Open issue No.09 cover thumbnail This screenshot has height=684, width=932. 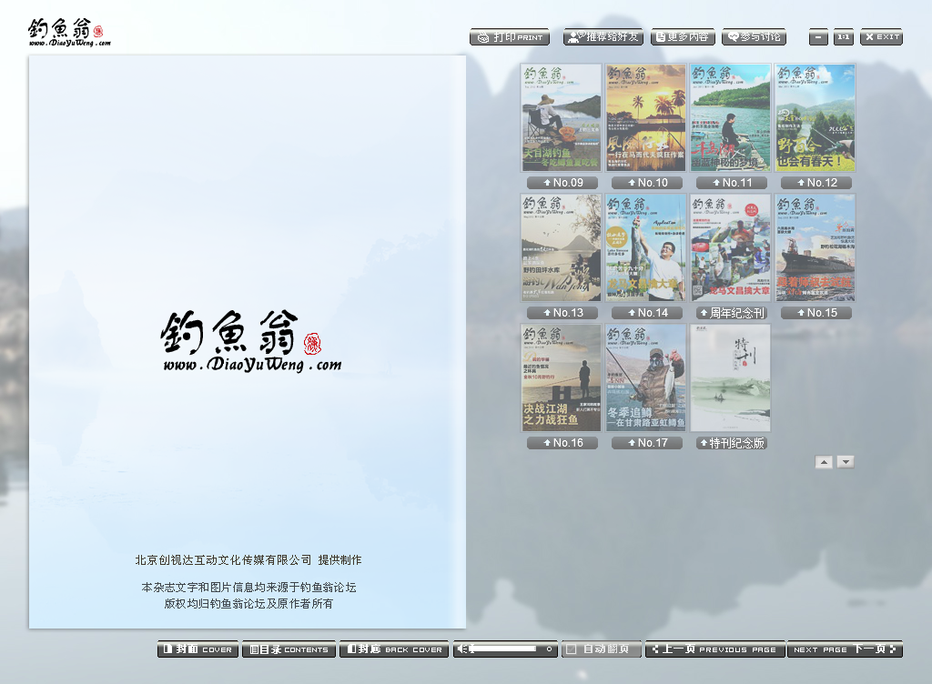561,117
